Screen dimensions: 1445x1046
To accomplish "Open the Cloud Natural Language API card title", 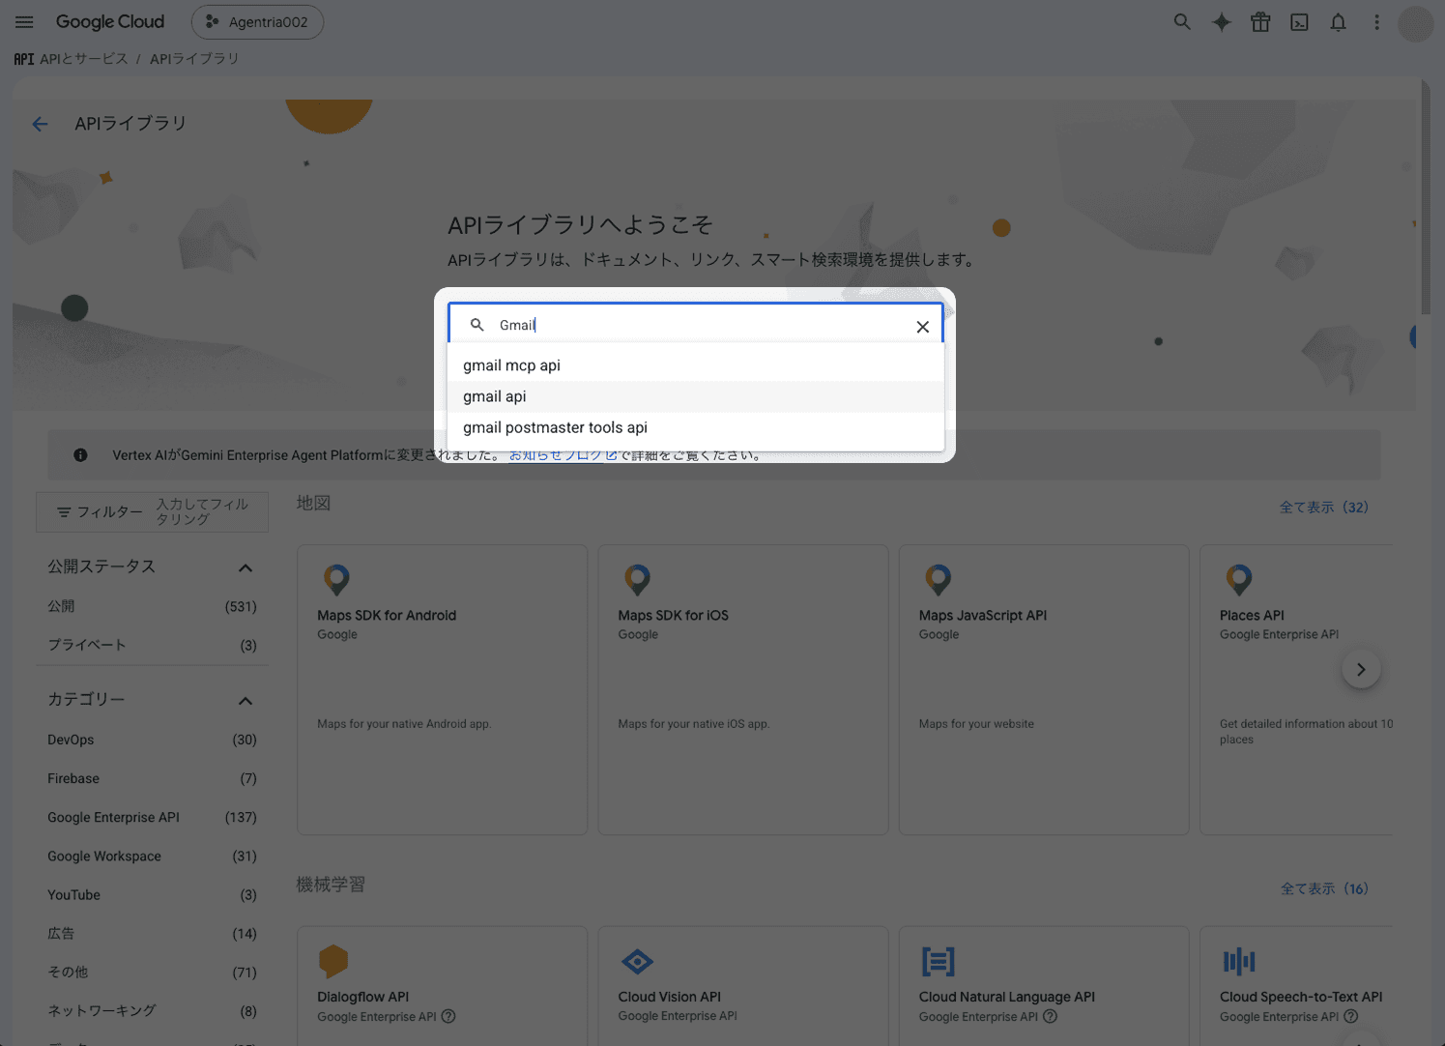I will tap(1007, 997).
